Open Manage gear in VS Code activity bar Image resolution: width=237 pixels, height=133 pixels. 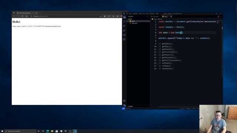(x=124, y=105)
